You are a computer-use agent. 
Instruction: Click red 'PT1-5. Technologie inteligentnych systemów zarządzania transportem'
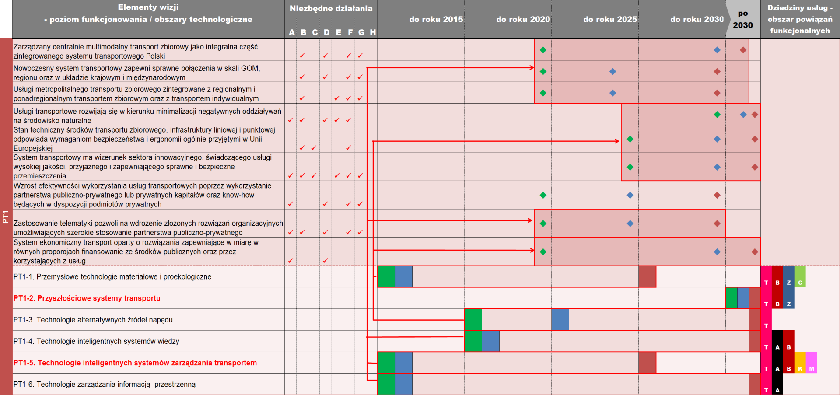[135, 363]
